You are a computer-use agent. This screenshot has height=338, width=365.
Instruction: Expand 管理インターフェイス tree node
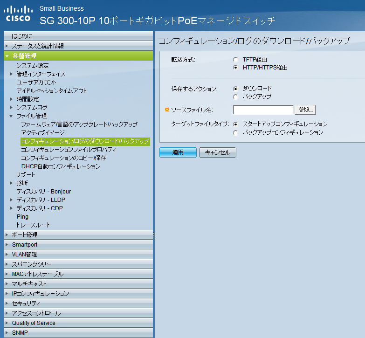coord(11,74)
